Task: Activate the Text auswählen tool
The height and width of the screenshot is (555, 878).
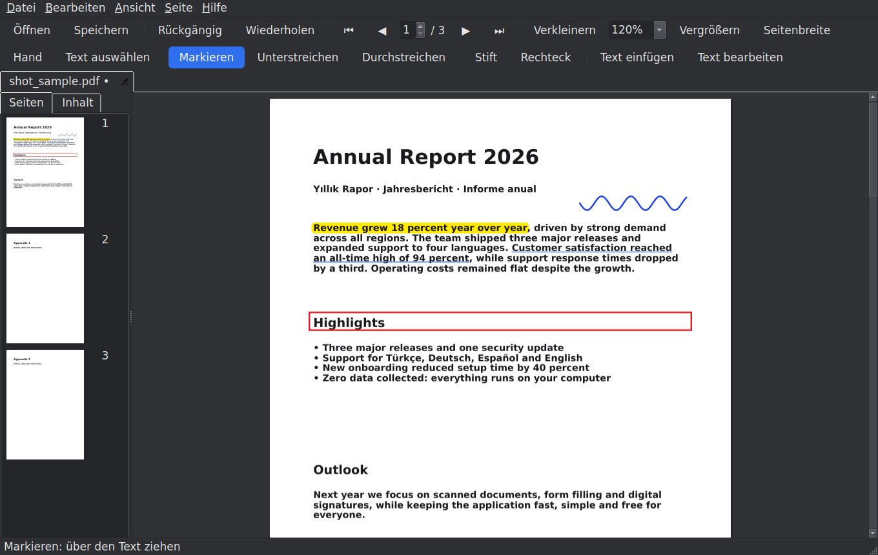Action: [108, 57]
